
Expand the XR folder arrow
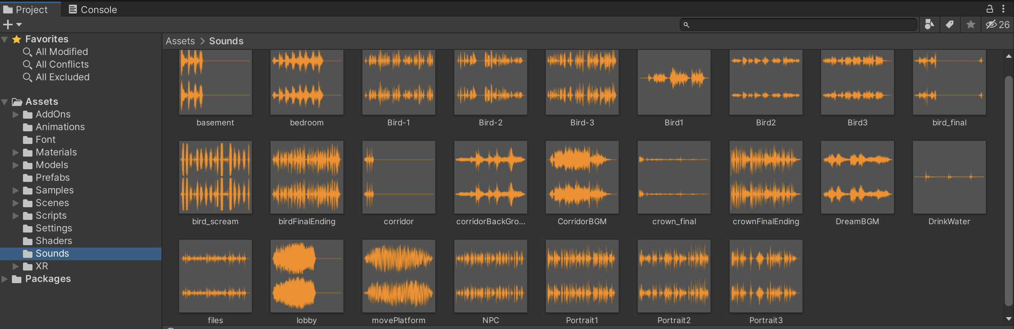coord(15,266)
